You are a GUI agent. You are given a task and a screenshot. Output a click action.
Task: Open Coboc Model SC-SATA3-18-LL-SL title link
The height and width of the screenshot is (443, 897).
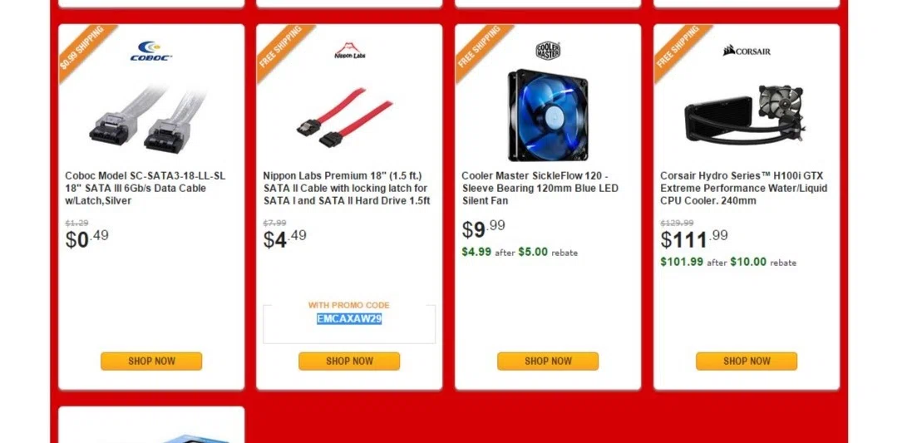(x=145, y=188)
